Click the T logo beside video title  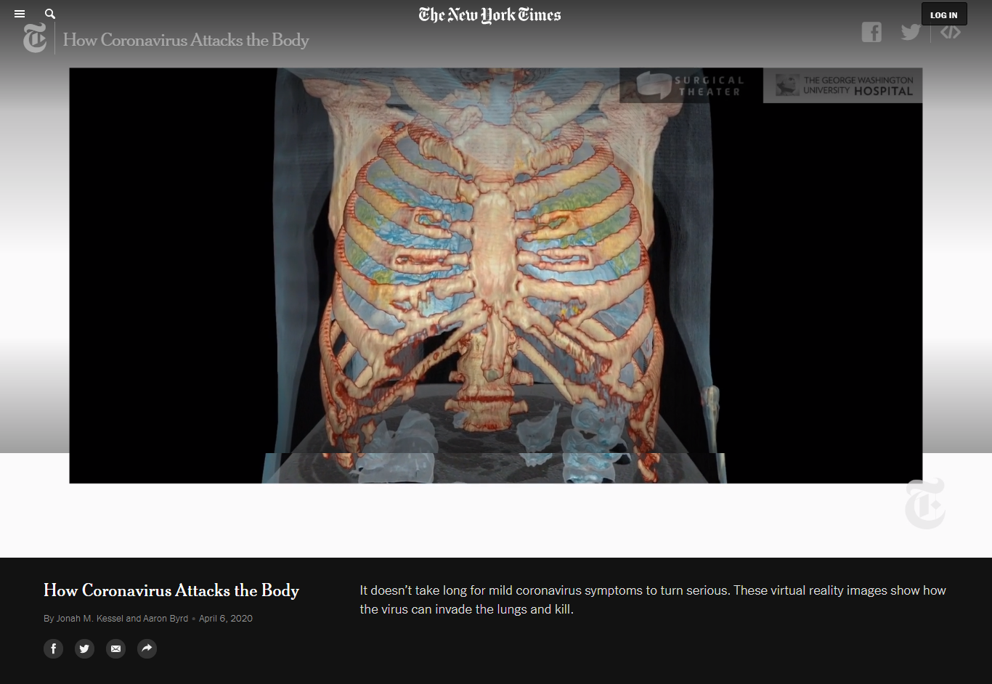click(x=35, y=38)
